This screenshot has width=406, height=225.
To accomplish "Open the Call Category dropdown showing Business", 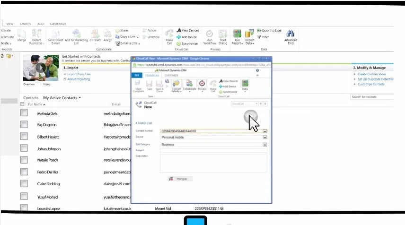I will point(265,145).
